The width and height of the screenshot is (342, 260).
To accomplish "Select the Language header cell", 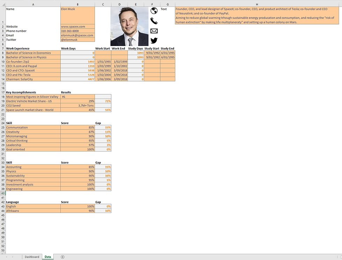I will (33, 202).
